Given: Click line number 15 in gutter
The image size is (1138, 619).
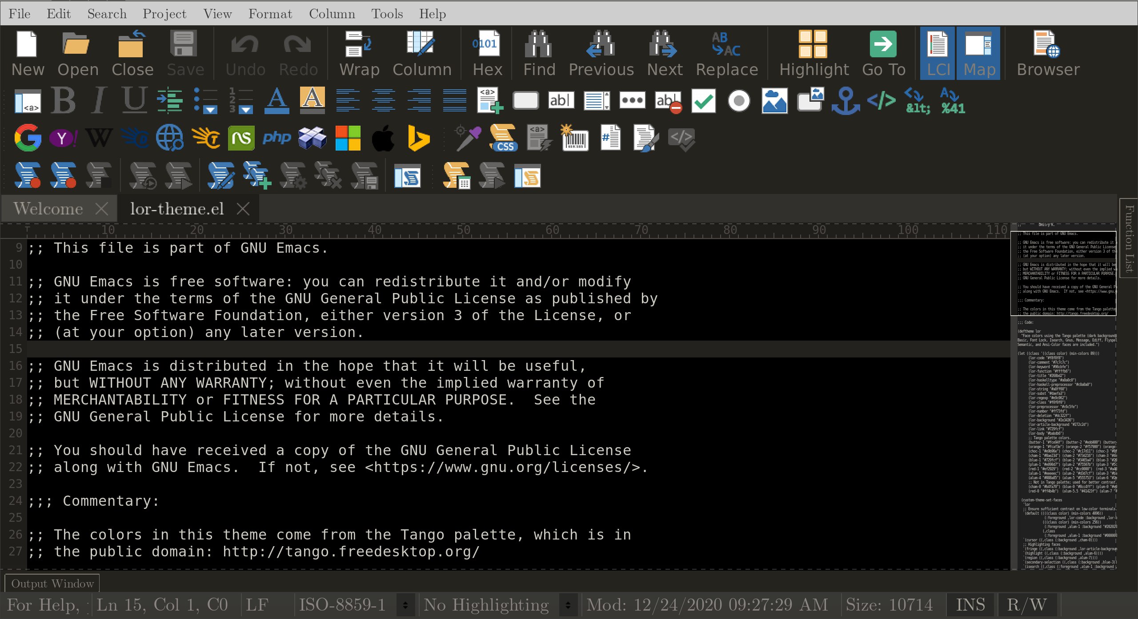Looking at the screenshot, I should [15, 349].
